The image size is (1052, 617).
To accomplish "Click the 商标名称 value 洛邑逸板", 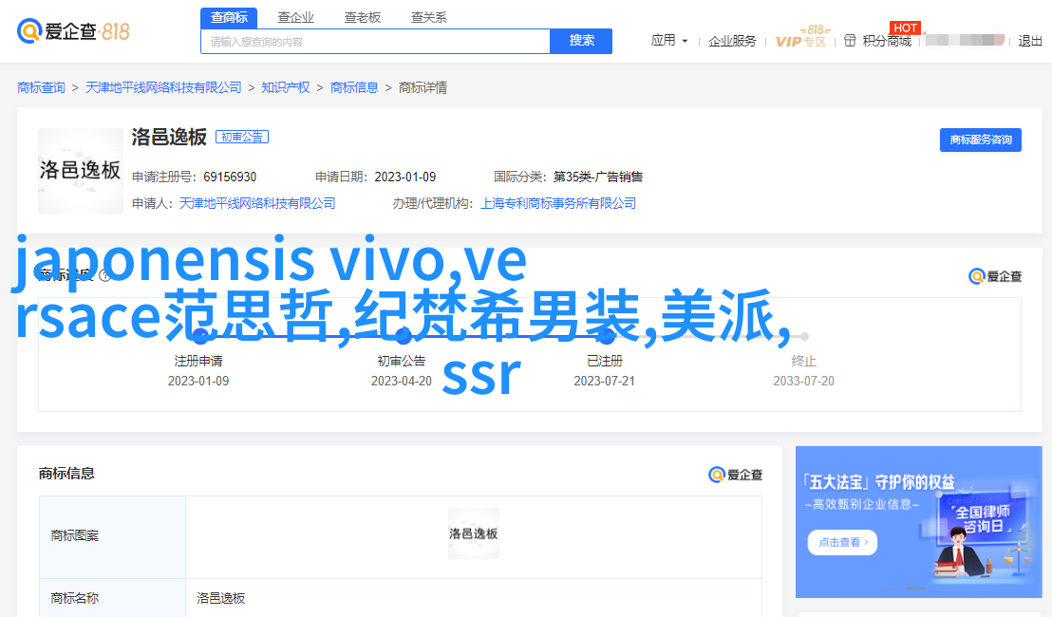I will point(220,598).
